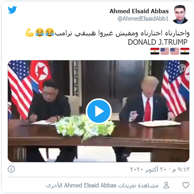Open the @AhmedElsaidAbb1 handle link

[x=143, y=19]
